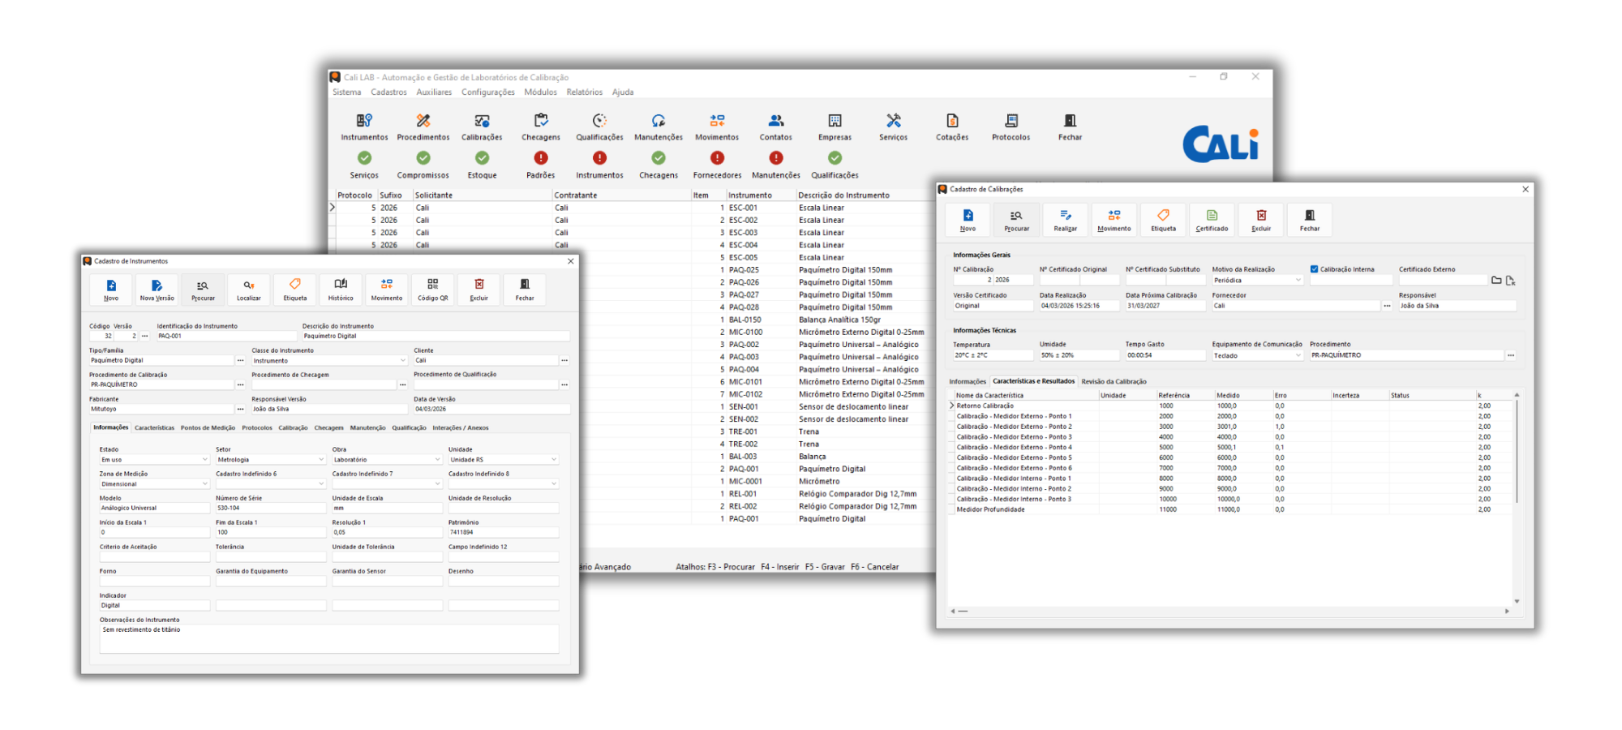The height and width of the screenshot is (730, 1622).
Task: Click Código QR in Cadastro de Instrumentos
Action: 432,289
